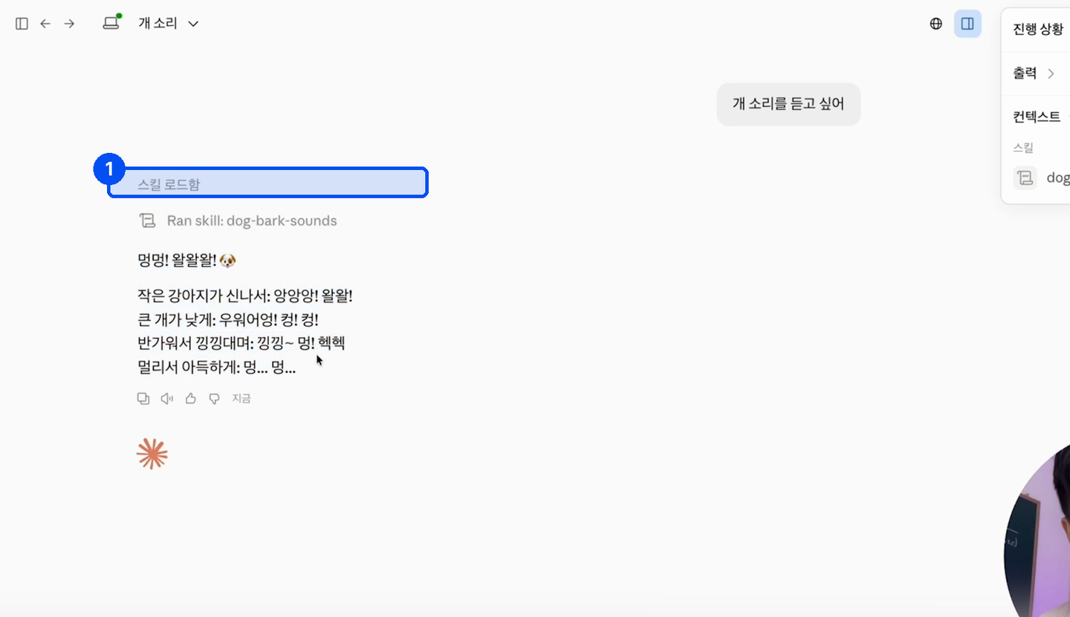
Task: Click the 지금 timestamp
Action: [241, 399]
